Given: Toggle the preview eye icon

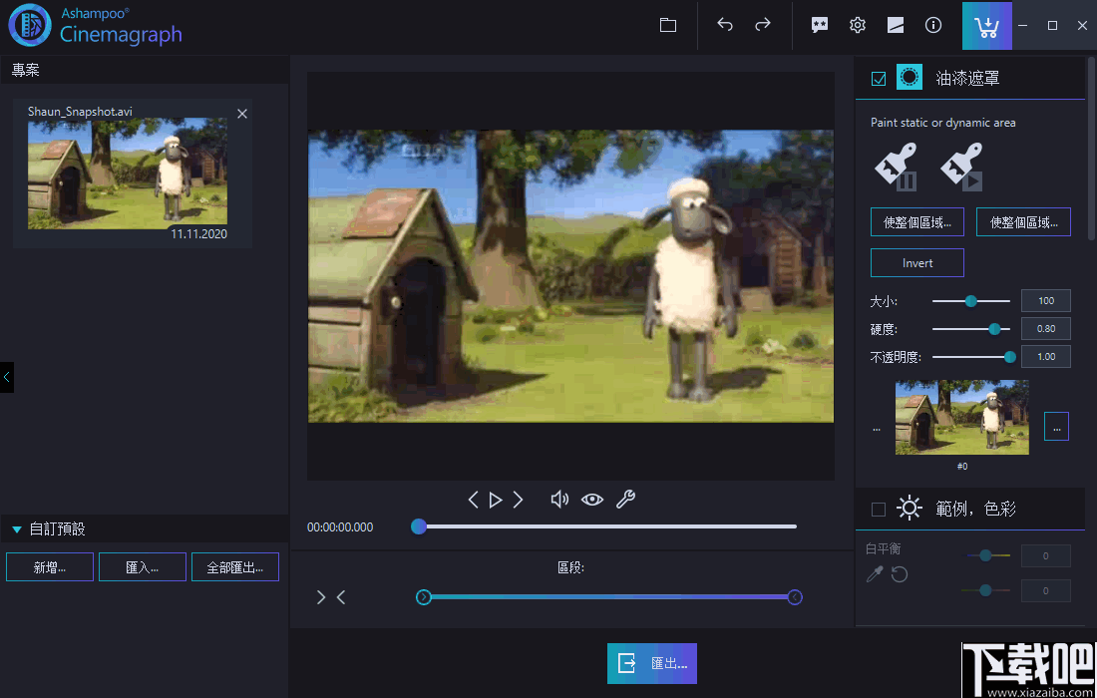Looking at the screenshot, I should click(x=592, y=500).
